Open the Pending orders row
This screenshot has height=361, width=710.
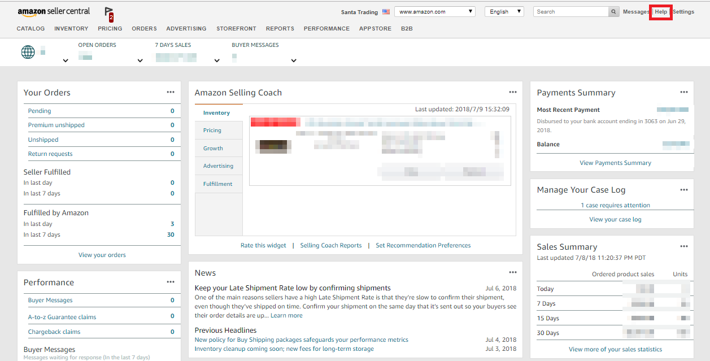coord(102,111)
